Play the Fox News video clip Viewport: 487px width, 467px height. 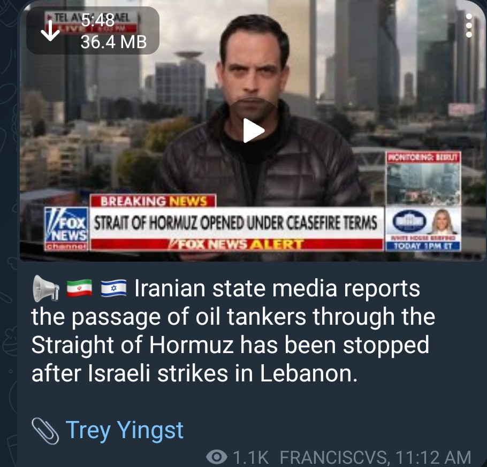tap(253, 130)
